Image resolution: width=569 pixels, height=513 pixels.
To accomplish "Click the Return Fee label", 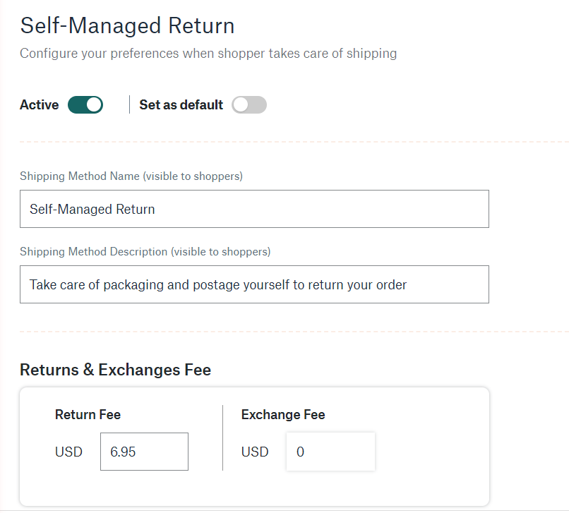I will point(88,415).
